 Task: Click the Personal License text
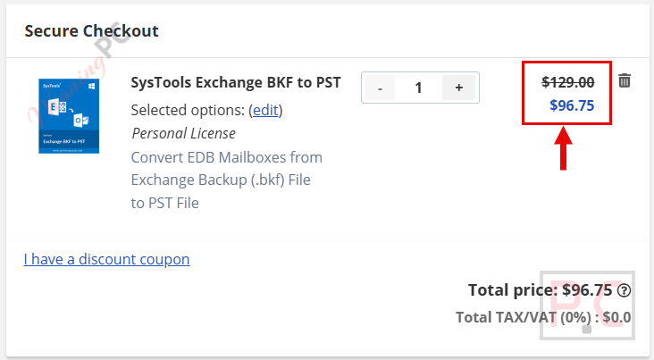(183, 133)
